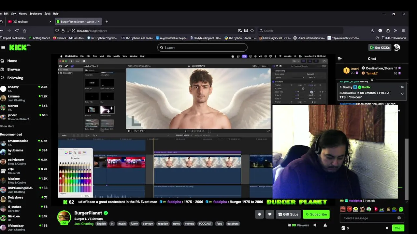Screen dimensions: 417x234
Task: Open xQc channel in sidebar
Action: pyautogui.click(x=24, y=171)
